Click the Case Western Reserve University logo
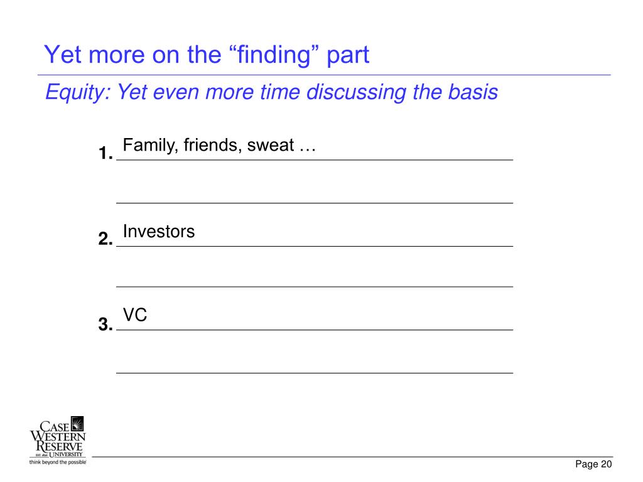This screenshot has width=643, height=482. [x=58, y=441]
